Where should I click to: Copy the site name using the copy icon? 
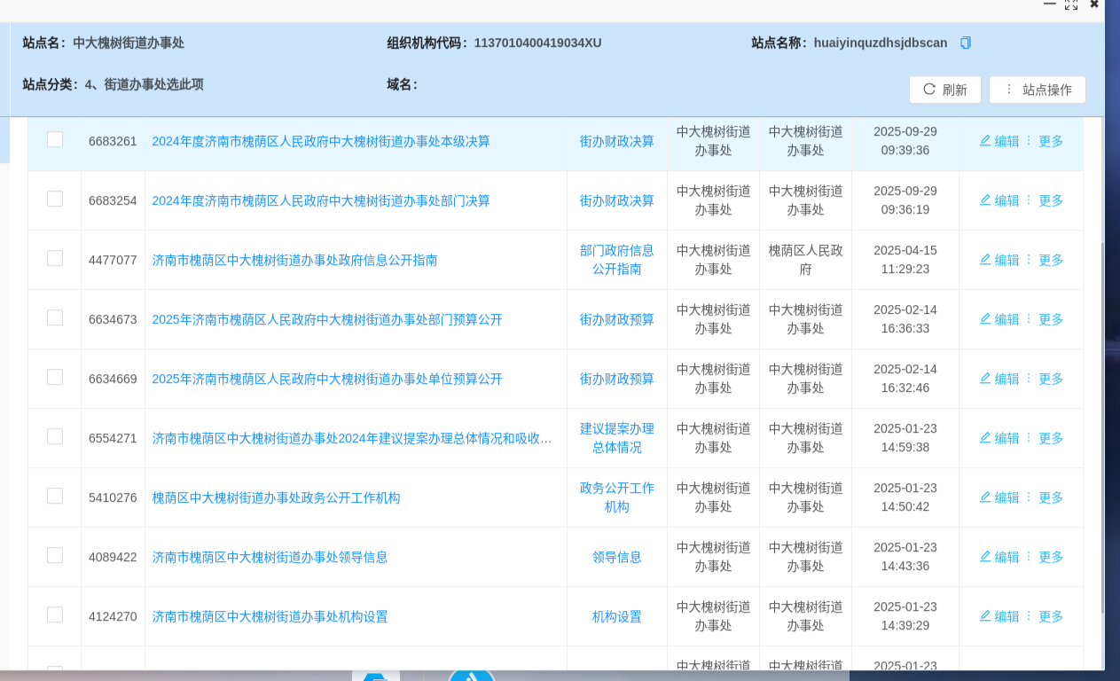(x=966, y=42)
